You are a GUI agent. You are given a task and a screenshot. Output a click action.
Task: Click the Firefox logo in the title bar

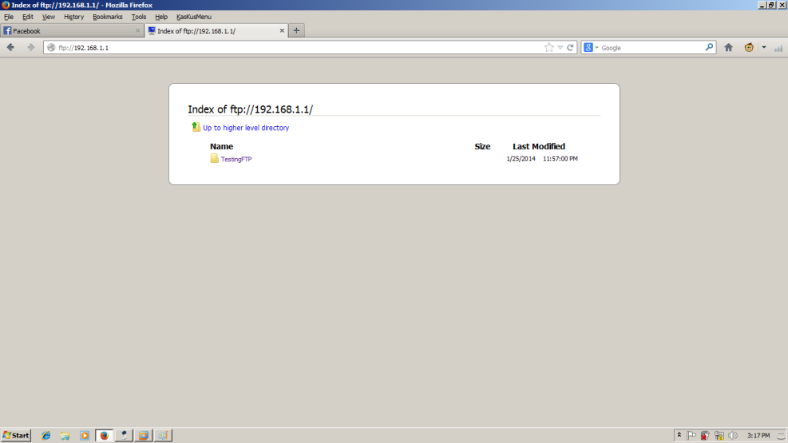(5, 5)
